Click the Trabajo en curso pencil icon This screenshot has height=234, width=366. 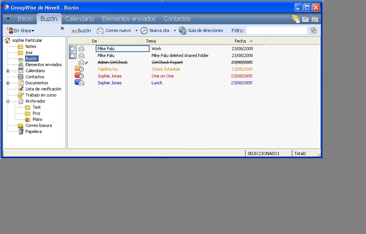21,95
